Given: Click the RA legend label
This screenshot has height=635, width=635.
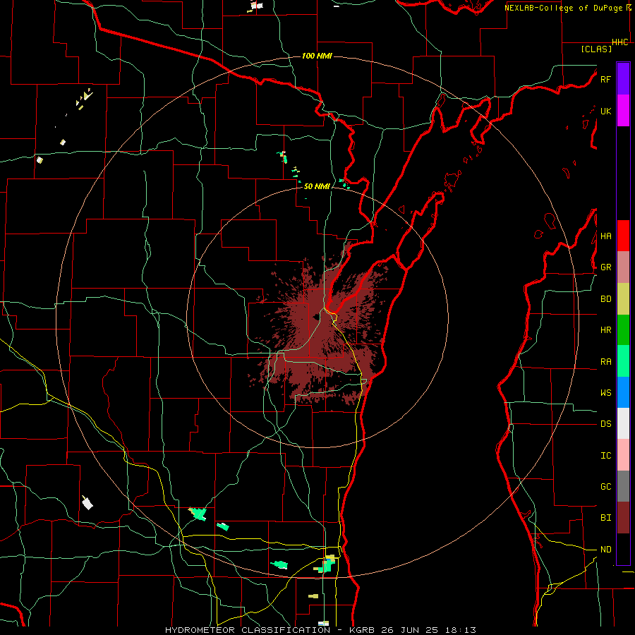Looking at the screenshot, I should point(605,362).
